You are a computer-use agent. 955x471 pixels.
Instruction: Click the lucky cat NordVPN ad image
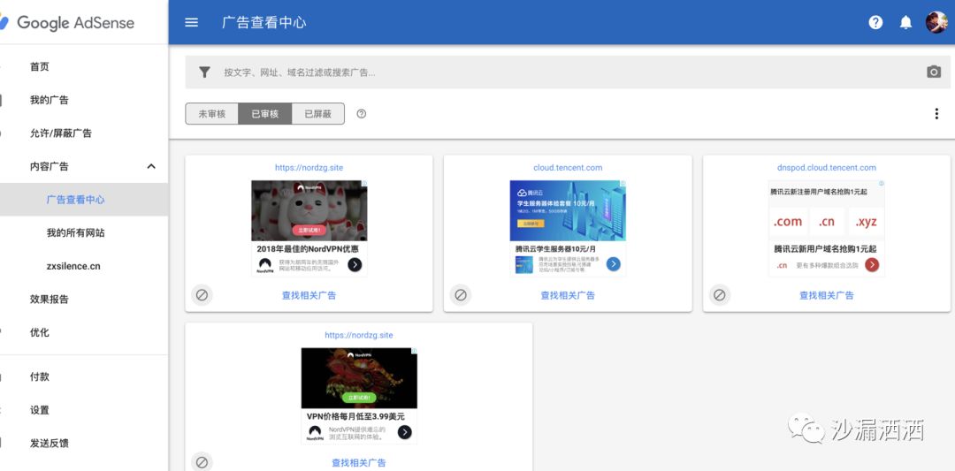coord(309,210)
